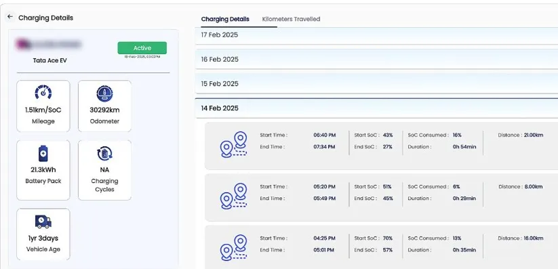Screen dimensions: 558x269
Task: Click the 13% SoC Consumed value
Action: click(457, 238)
